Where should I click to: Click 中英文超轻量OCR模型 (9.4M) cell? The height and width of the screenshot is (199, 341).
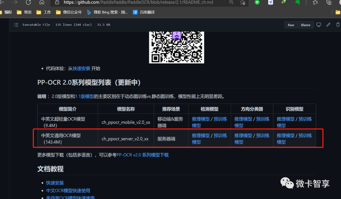click(68, 122)
